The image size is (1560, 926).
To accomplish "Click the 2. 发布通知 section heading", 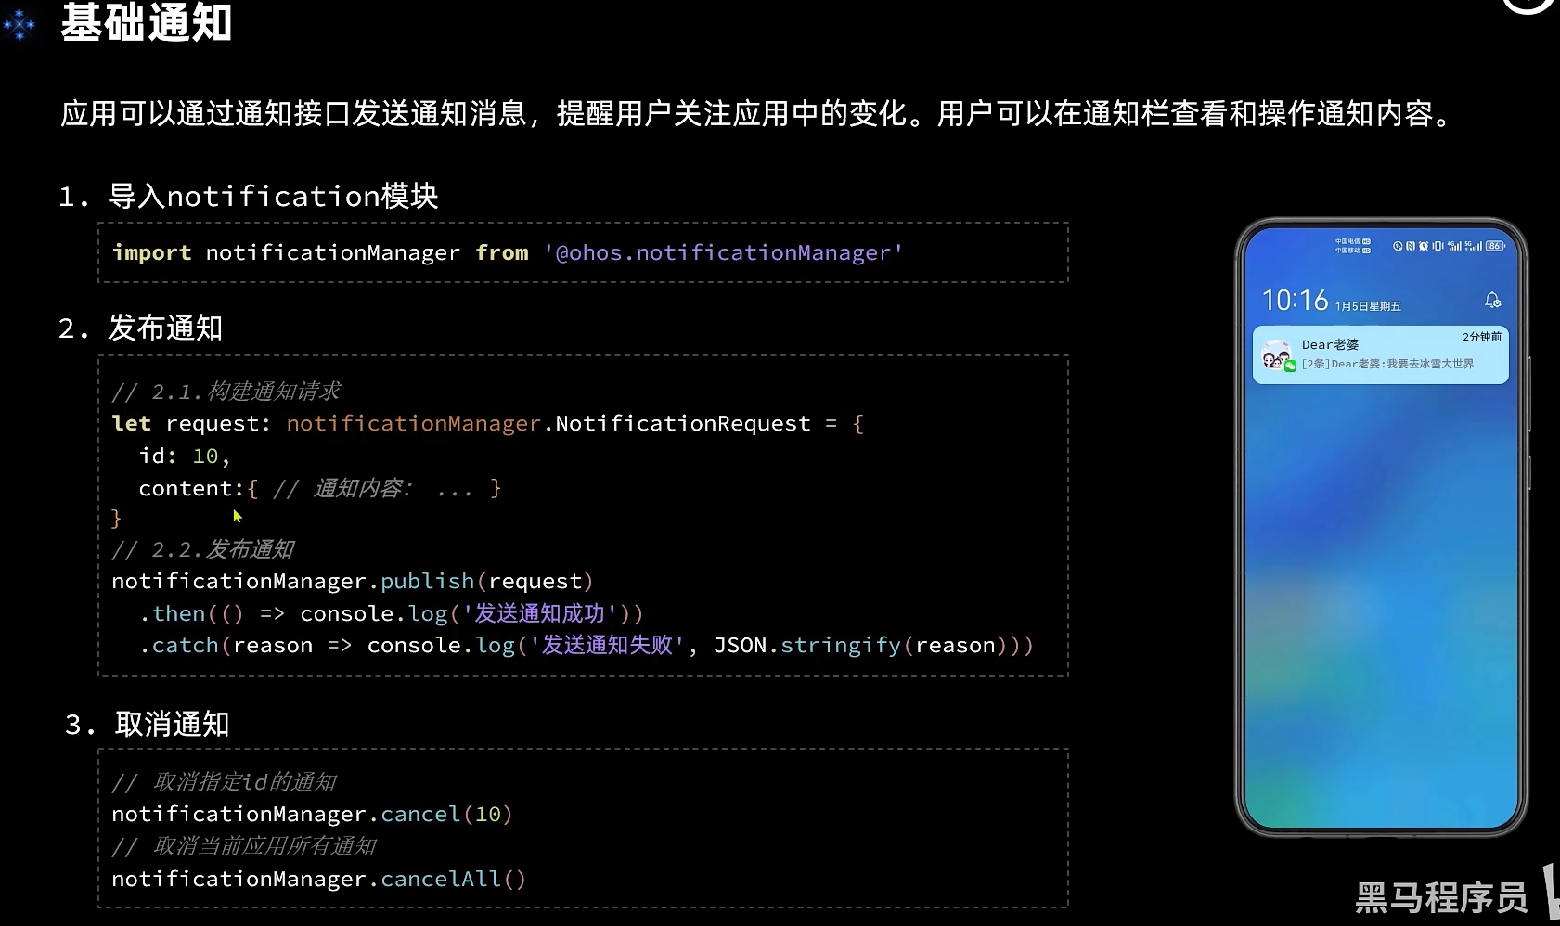I will pos(140,328).
